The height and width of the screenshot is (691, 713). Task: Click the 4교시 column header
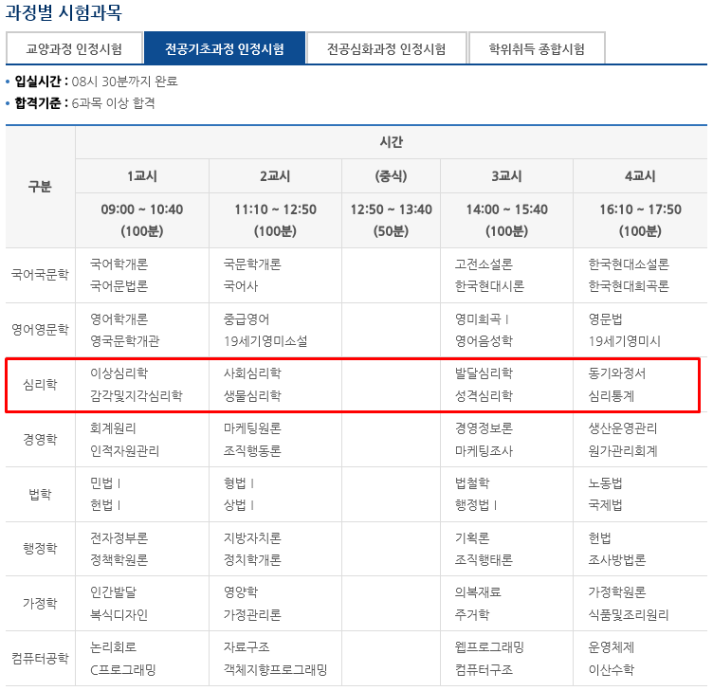(640, 176)
